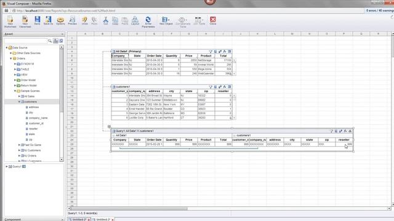This screenshot has height=221, width=394.
Task: Expand the SYNONYM folder
Action: tap(15, 64)
